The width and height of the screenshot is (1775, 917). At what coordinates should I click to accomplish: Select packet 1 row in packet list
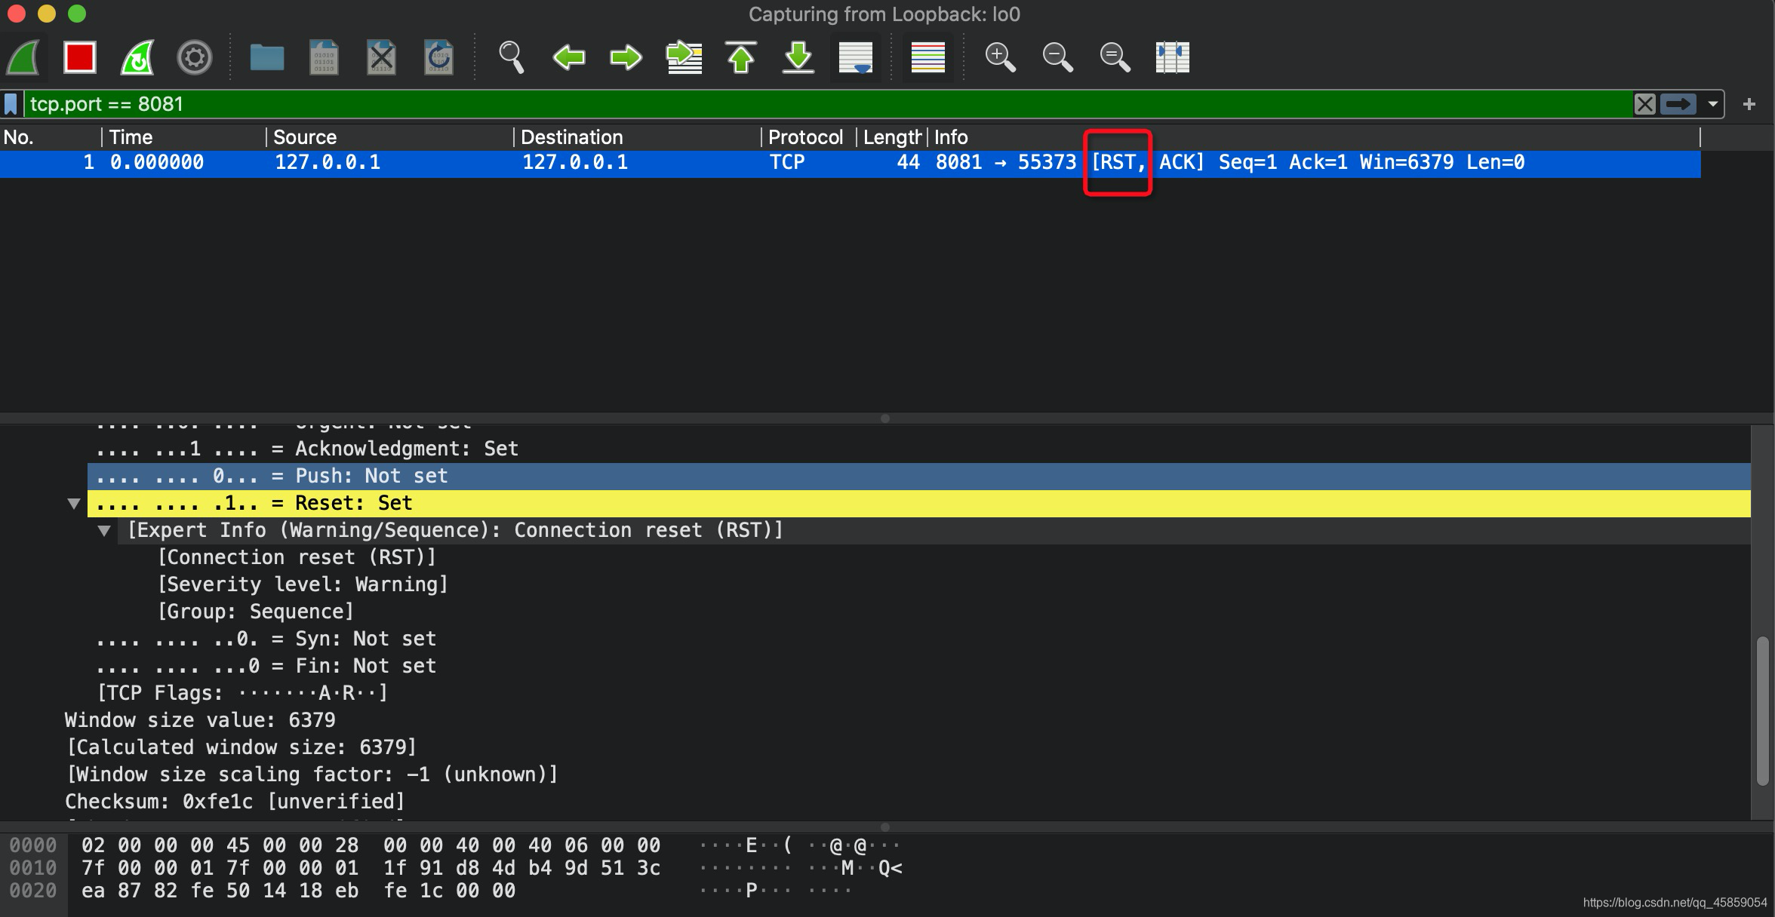pyautogui.click(x=851, y=163)
